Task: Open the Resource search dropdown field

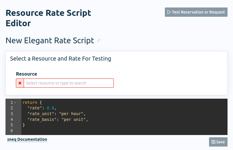Action: point(69,83)
